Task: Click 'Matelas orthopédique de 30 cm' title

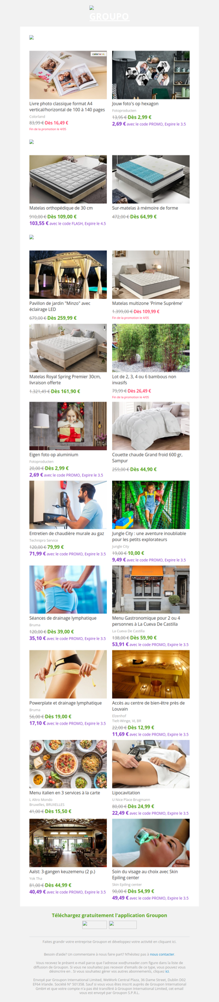Action: (x=61, y=208)
